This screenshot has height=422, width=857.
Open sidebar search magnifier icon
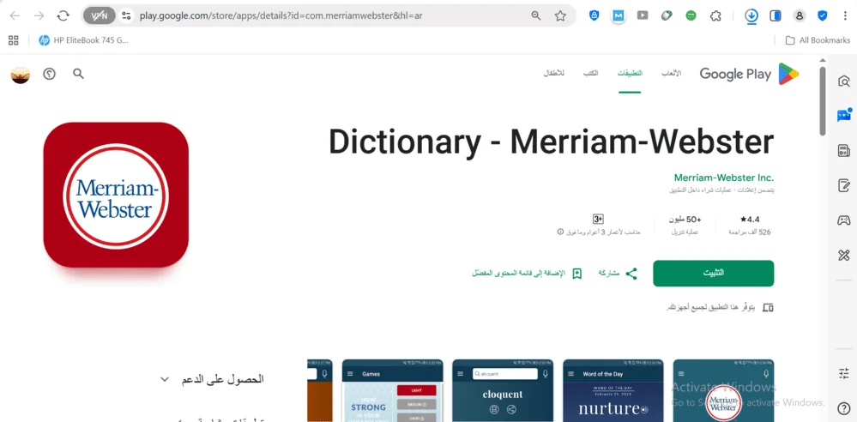point(844,81)
